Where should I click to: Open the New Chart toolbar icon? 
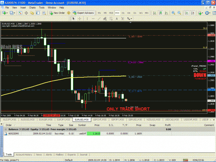4,13
